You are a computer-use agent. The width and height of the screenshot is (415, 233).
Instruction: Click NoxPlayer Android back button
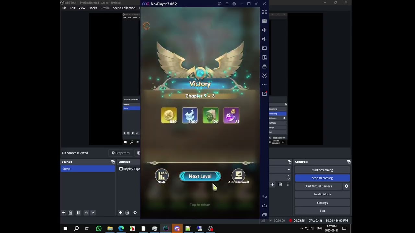(264, 196)
